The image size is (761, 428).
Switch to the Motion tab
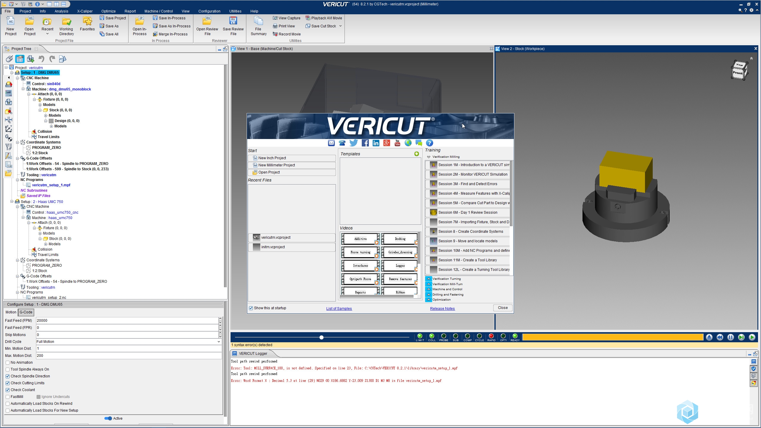[x=11, y=312]
